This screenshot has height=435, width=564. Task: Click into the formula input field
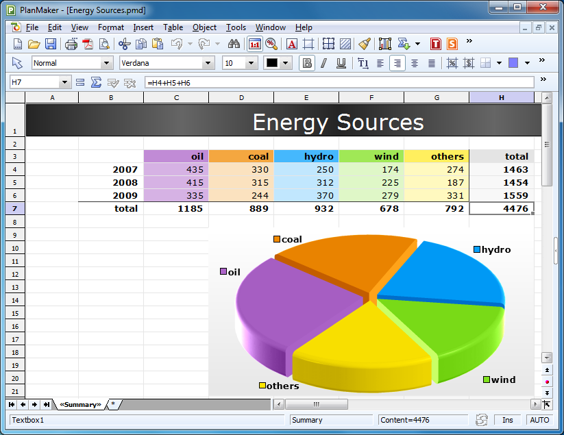click(x=338, y=82)
